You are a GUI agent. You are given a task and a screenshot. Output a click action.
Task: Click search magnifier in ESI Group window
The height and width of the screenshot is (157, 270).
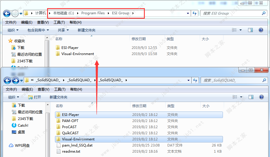tap(264, 13)
